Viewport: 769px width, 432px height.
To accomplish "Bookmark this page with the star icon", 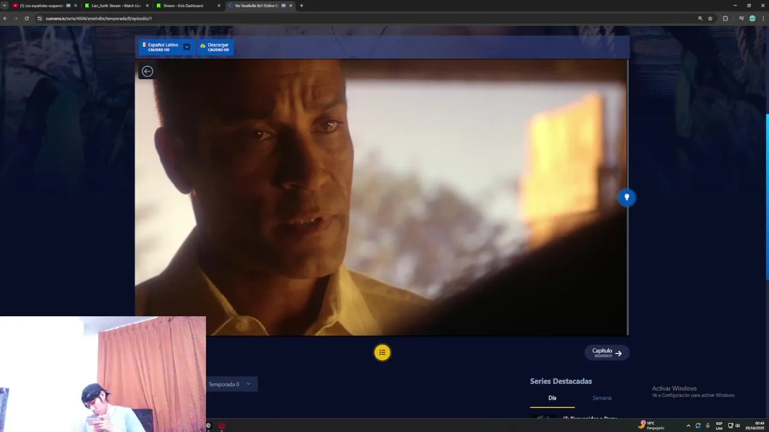I will (x=710, y=19).
